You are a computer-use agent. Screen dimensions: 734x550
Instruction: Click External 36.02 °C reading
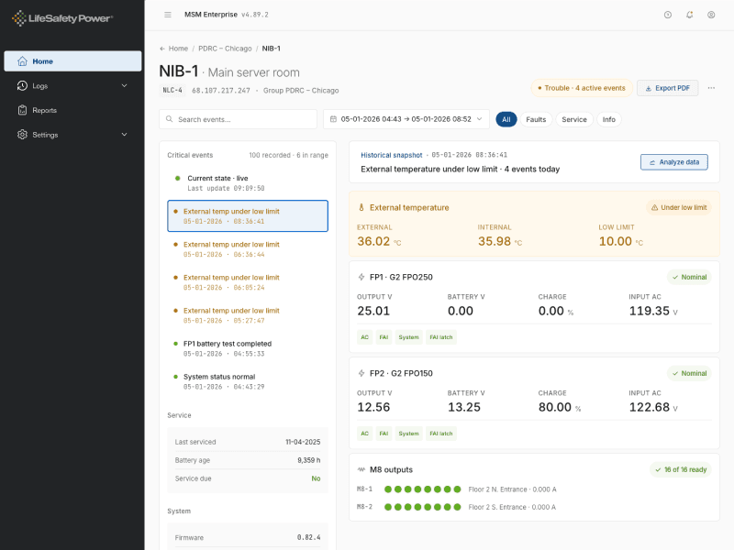click(x=379, y=241)
